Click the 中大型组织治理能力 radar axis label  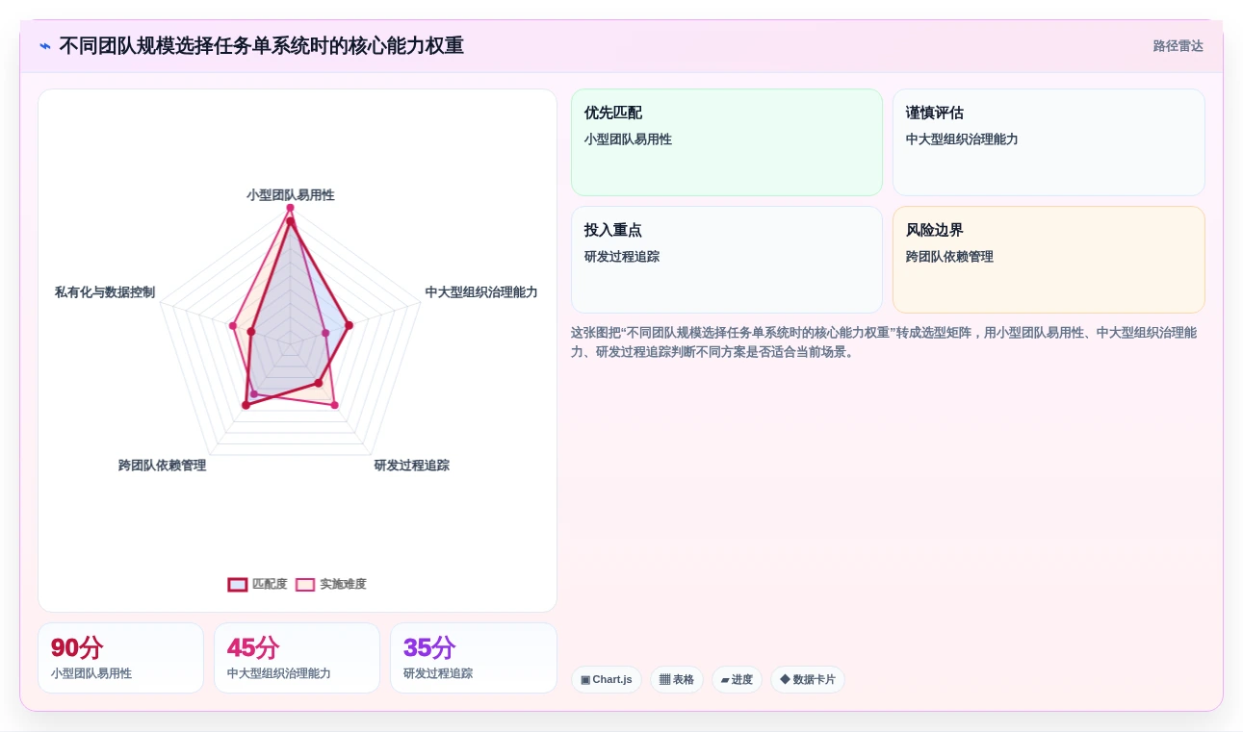pyautogui.click(x=481, y=292)
